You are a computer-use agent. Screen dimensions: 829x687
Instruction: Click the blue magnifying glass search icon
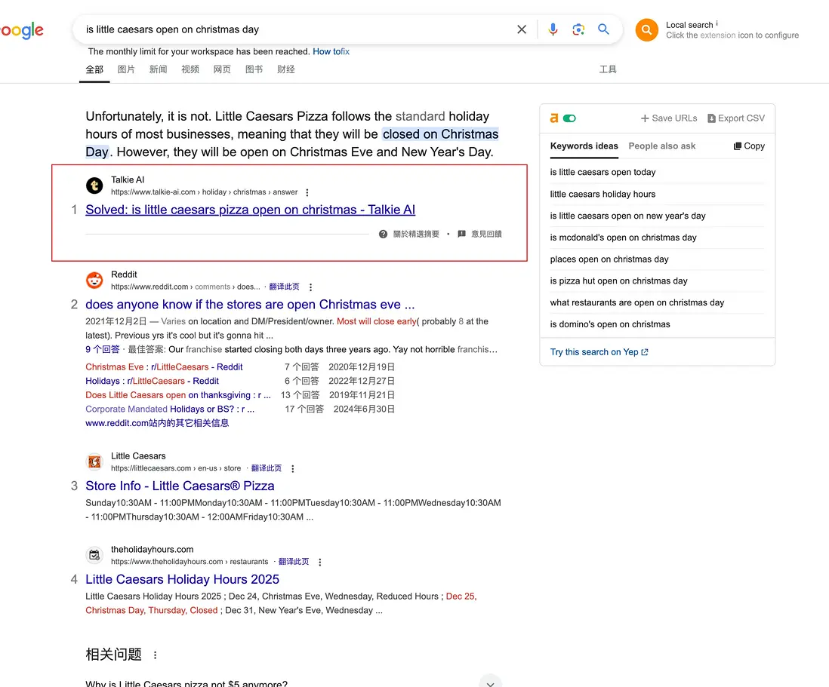coord(603,29)
